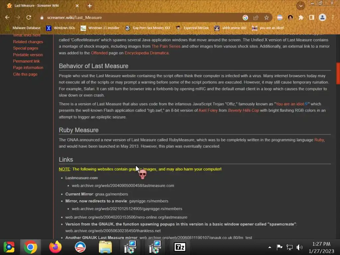This screenshot has width=340, height=255.
Task: Toggle the browser side panel
Action: pyautogui.click(x=311, y=18)
